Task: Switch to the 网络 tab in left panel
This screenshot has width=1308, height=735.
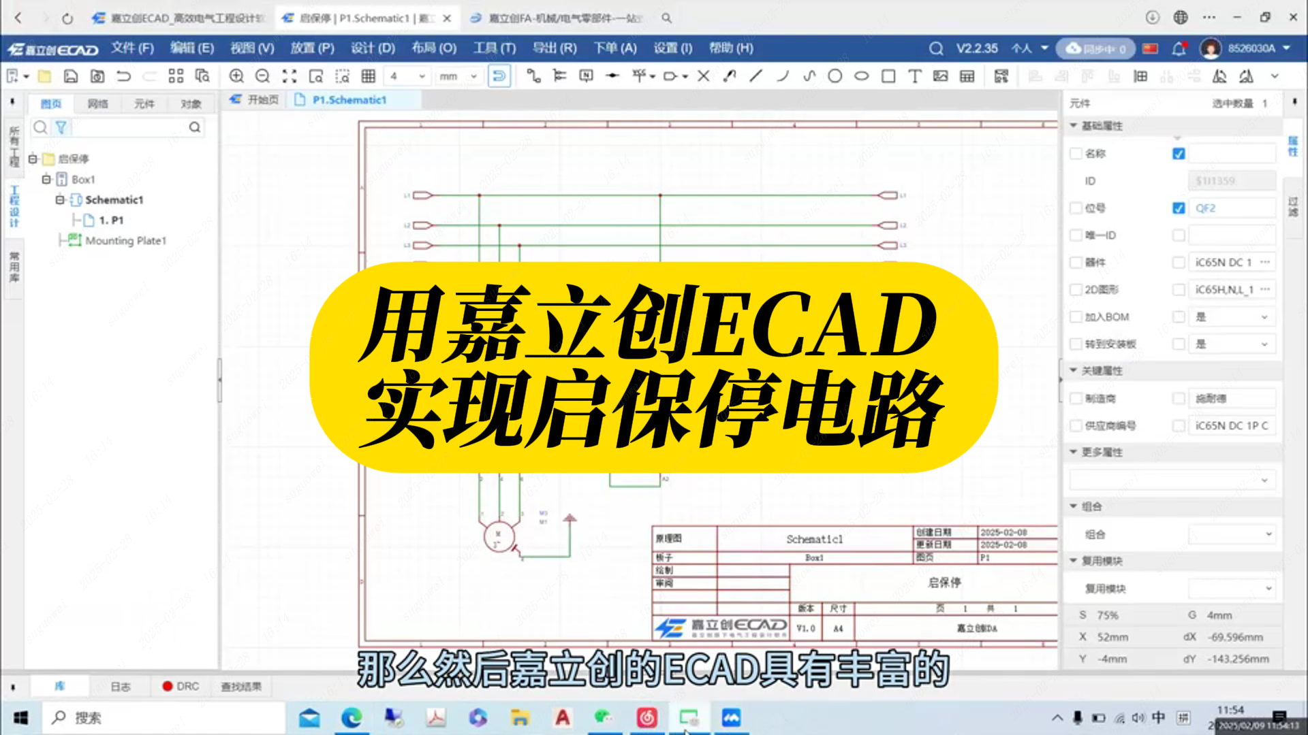Action: pos(98,103)
